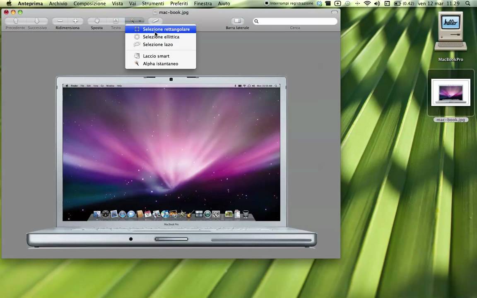Open the Anteprima menu
Screen dimensions: 477x298
coord(30,4)
